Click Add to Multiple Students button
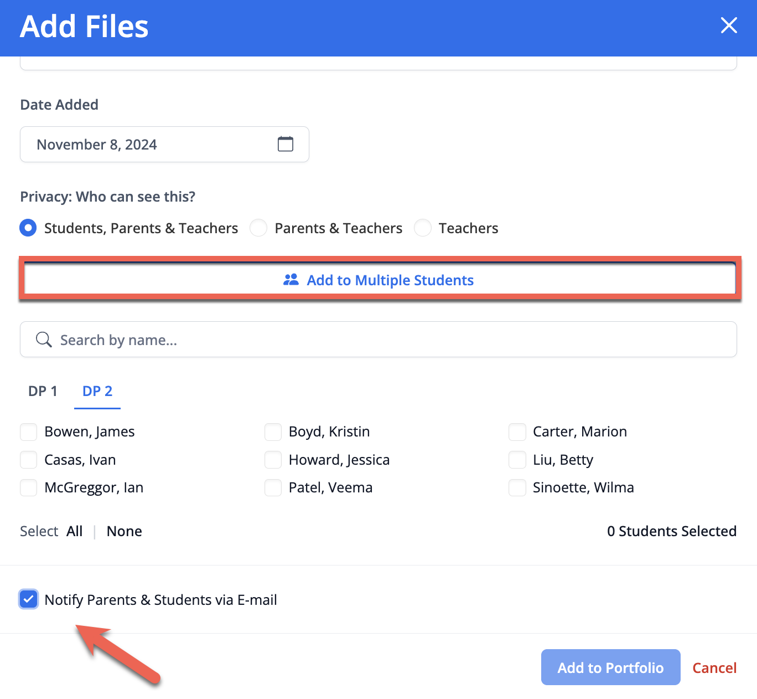Viewport: 757px width, 699px height. point(379,280)
